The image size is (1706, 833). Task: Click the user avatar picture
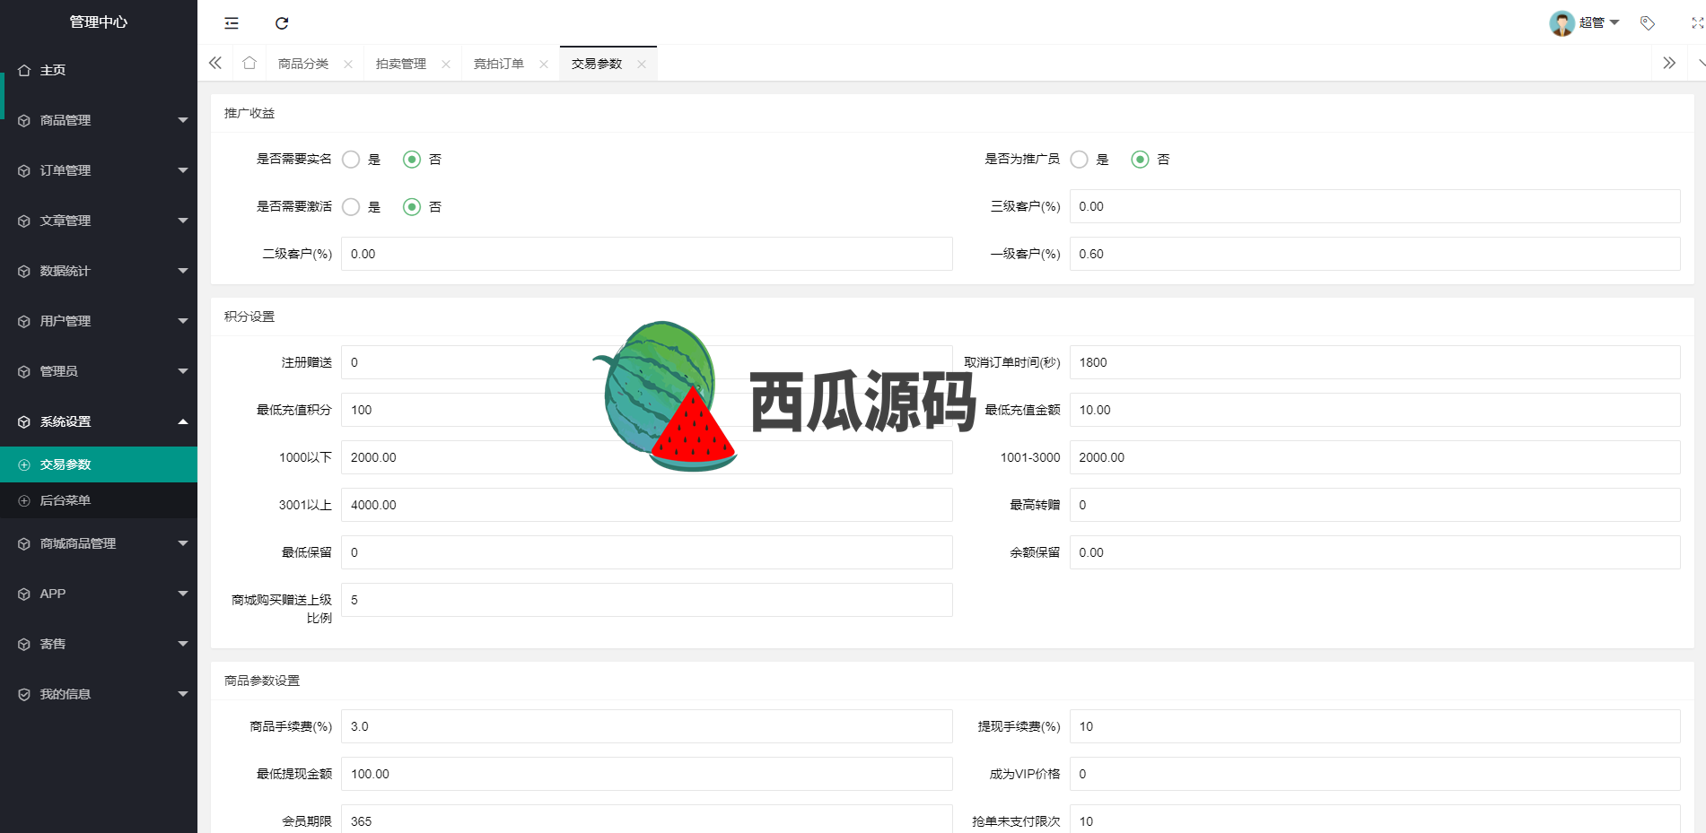click(1562, 23)
